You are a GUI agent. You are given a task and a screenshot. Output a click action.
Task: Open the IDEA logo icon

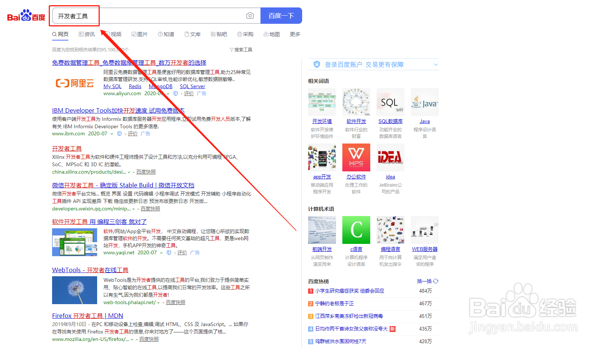click(390, 157)
